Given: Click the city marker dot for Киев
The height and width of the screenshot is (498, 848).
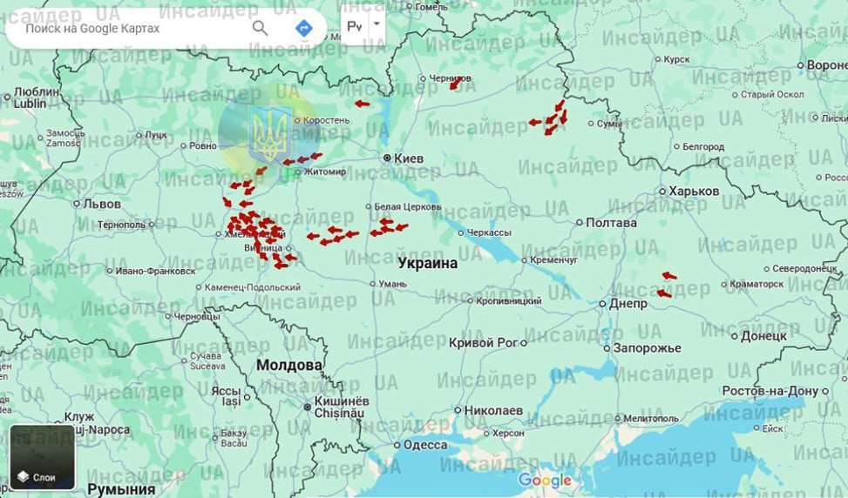Looking at the screenshot, I should click(x=387, y=158).
